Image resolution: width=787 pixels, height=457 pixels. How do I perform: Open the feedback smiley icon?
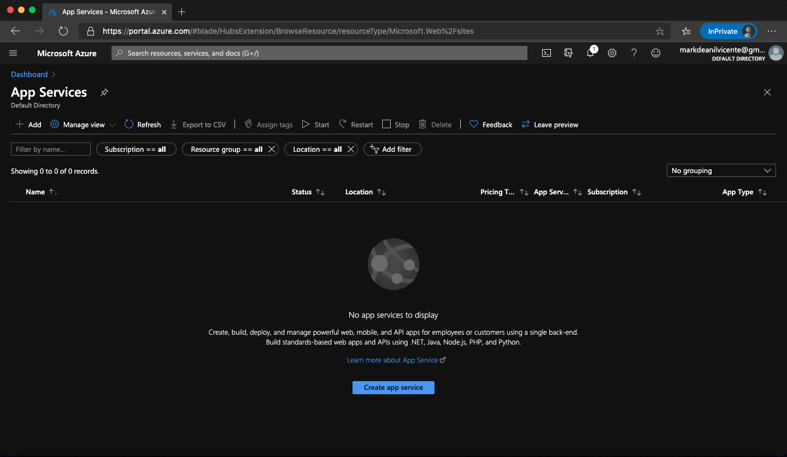pos(656,53)
